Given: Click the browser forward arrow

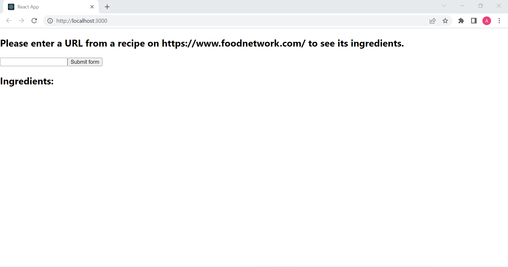Looking at the screenshot, I should (x=21, y=21).
